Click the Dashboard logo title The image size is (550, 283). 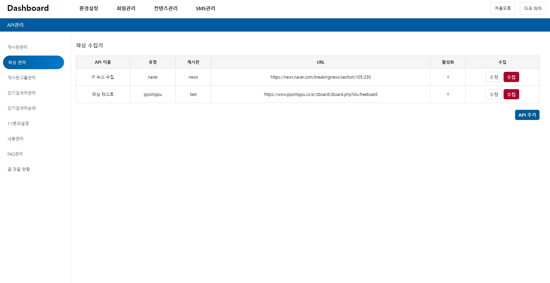[28, 8]
